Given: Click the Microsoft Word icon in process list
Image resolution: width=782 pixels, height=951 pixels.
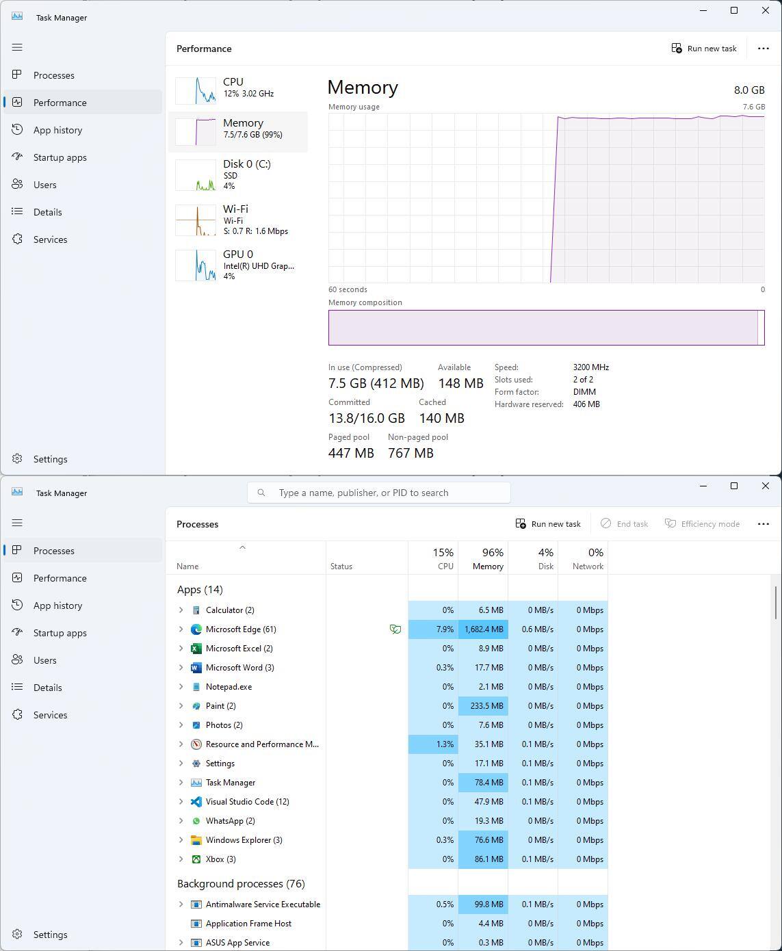Looking at the screenshot, I should pos(196,668).
